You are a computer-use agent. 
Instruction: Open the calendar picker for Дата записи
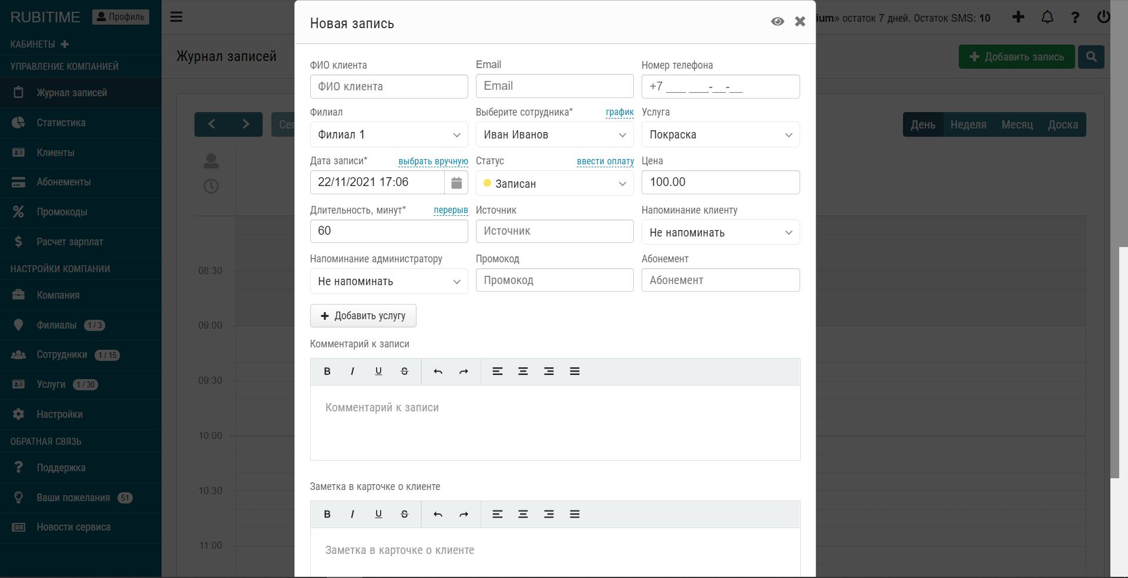[456, 182]
